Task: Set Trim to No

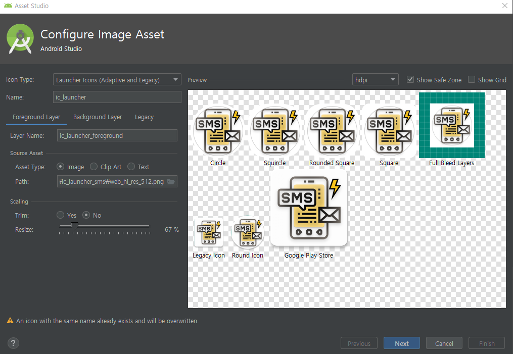Action: 86,215
